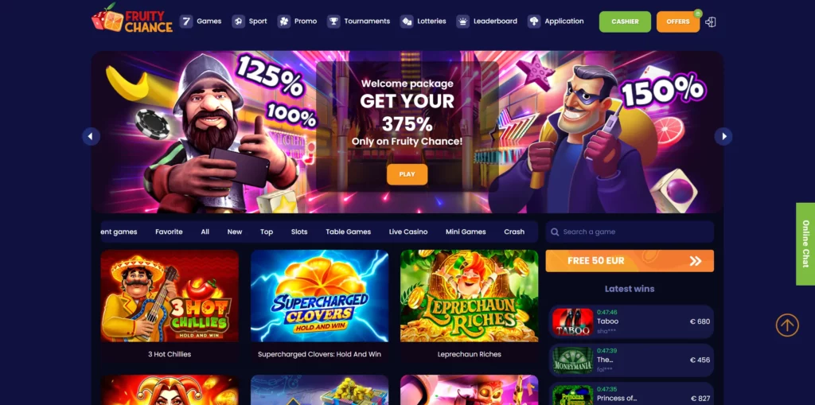Click the trophy Tournaments icon
This screenshot has height=405, width=815.
tap(333, 21)
